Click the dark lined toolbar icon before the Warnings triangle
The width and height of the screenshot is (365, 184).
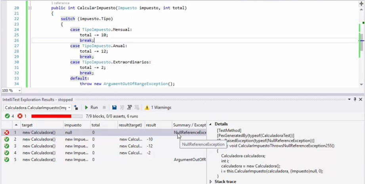tap(130, 107)
